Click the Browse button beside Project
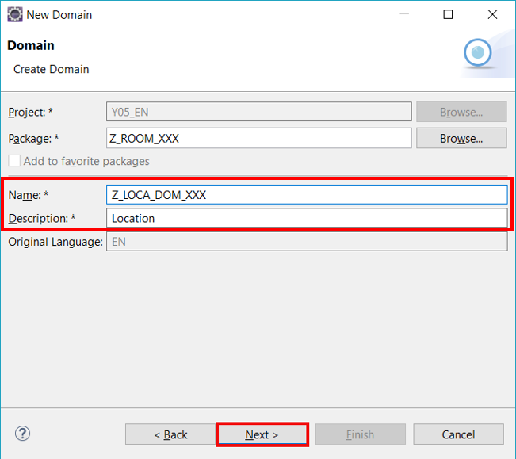516x459 pixels. coord(461,112)
